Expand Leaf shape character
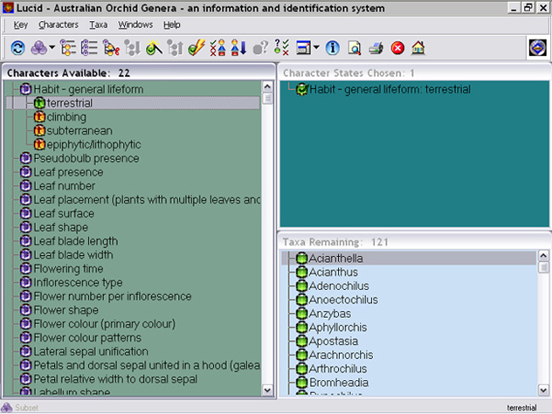Image resolution: width=552 pixels, height=414 pixels. click(x=25, y=227)
